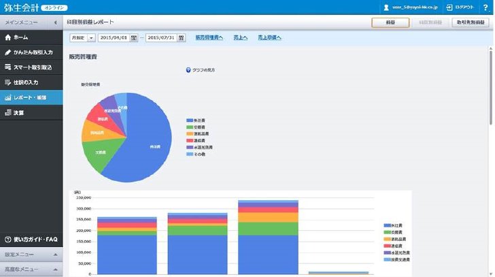The image size is (495, 277).
Task: Click the グラフの見方 help icon
Action: point(188,70)
